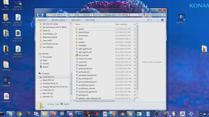This screenshot has width=209, height=117.
Task: Open Firefox from the taskbar
Action: coord(54,114)
